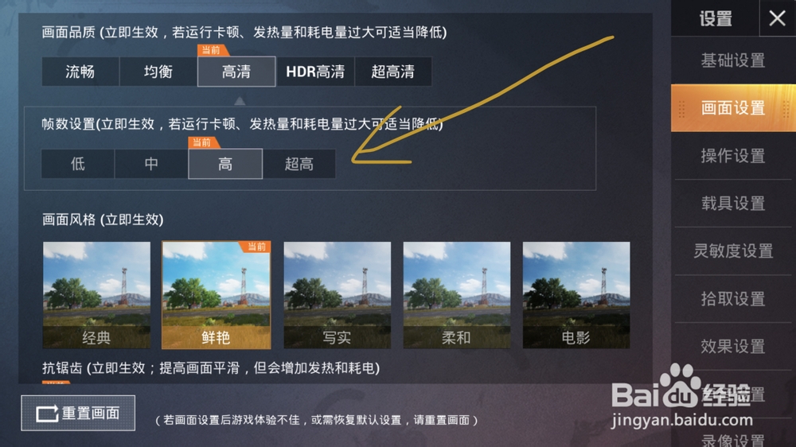This screenshot has width=796, height=447.
Task: Go to 效果设置 tab
Action: tap(733, 347)
